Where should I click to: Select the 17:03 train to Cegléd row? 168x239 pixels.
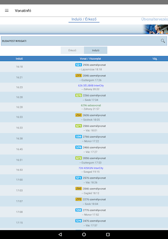coord(84,190)
